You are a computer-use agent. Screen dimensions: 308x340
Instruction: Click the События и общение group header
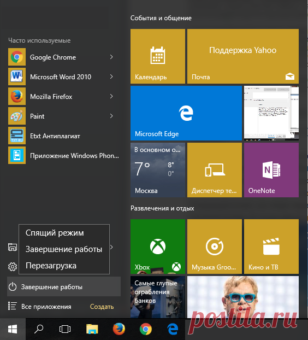click(x=161, y=18)
